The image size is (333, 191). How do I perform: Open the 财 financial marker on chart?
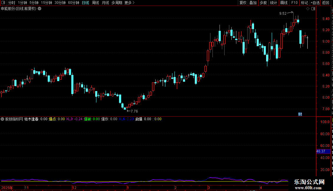(300, 114)
